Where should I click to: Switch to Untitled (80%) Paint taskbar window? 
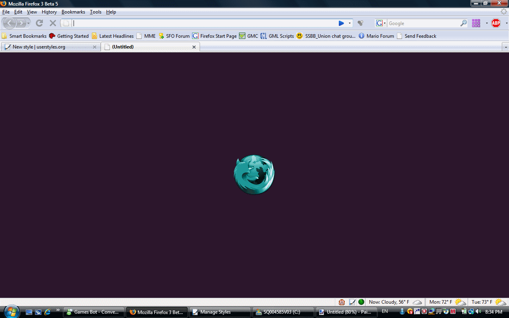(x=346, y=312)
